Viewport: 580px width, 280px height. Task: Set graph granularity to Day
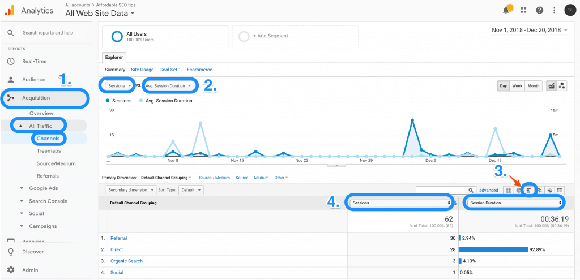pyautogui.click(x=504, y=86)
